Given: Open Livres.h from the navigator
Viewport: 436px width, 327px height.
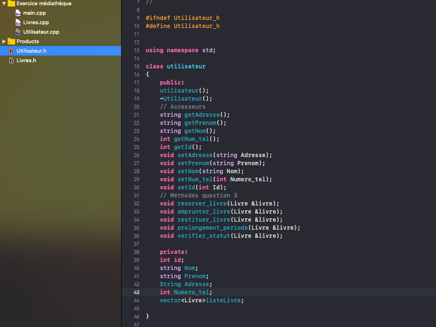Looking at the screenshot, I should tap(26, 60).
